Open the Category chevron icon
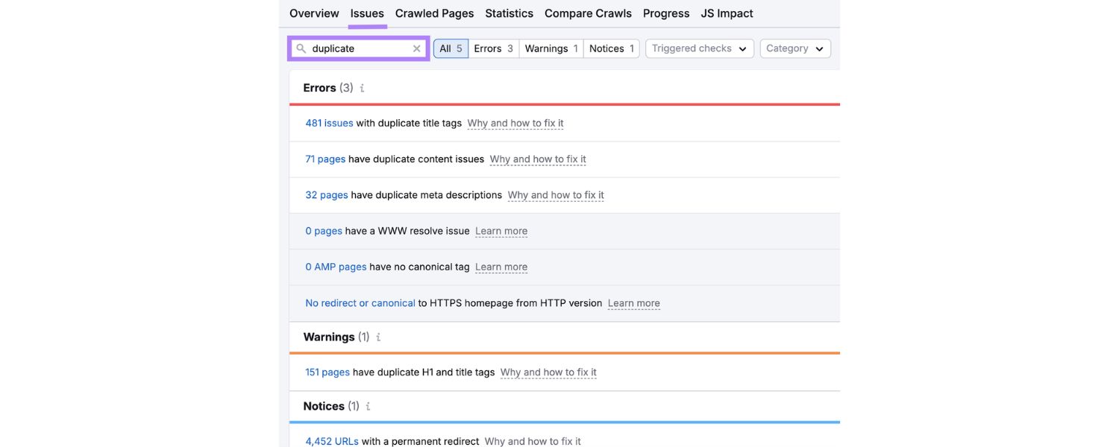1119x447 pixels. point(818,48)
